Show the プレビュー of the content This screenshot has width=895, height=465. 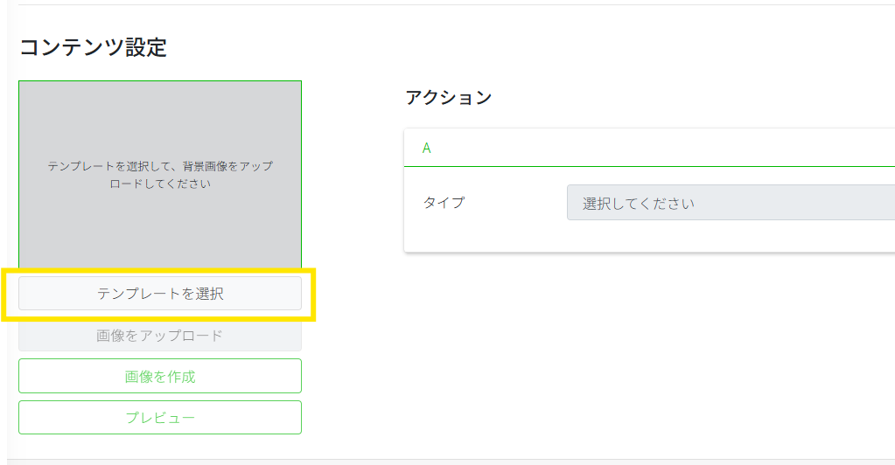point(160,418)
